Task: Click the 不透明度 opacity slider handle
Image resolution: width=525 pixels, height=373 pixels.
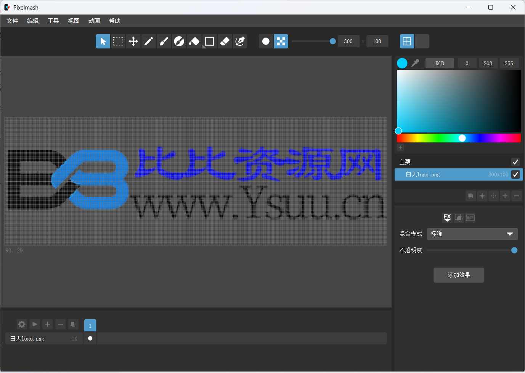Action: (x=514, y=250)
